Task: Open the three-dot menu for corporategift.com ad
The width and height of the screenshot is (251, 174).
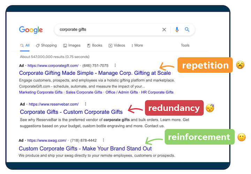Action: coord(115,65)
